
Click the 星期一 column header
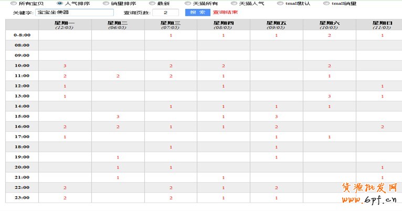[x=65, y=25]
